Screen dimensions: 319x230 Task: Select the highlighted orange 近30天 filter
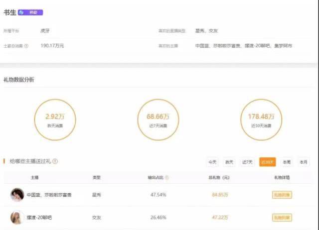[267, 162]
